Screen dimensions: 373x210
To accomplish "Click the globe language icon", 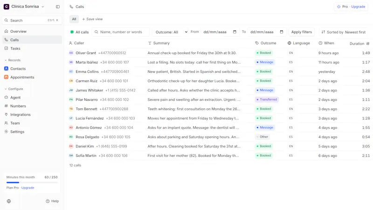I will coord(9,201).
